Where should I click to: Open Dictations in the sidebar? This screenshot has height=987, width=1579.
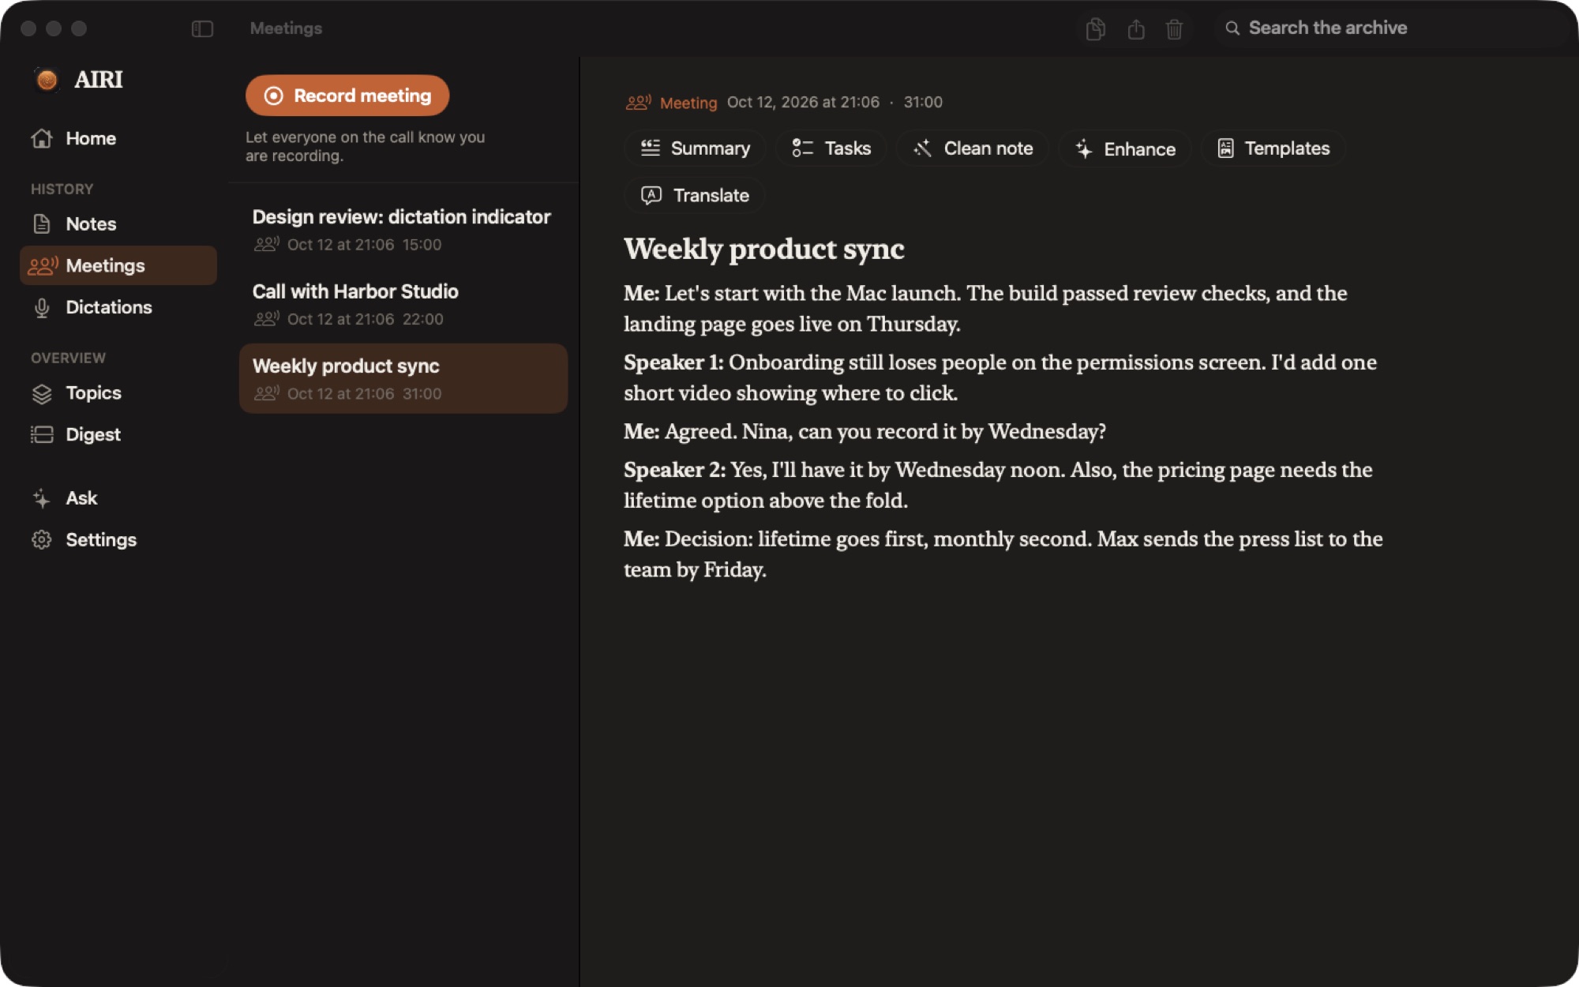click(118, 307)
